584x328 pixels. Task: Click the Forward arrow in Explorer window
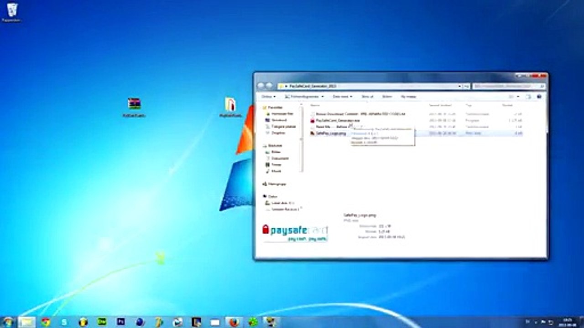(269, 86)
